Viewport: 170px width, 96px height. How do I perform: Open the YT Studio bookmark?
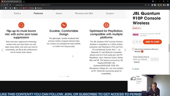[x=31, y=8]
